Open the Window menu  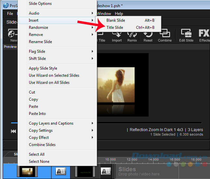104,14
